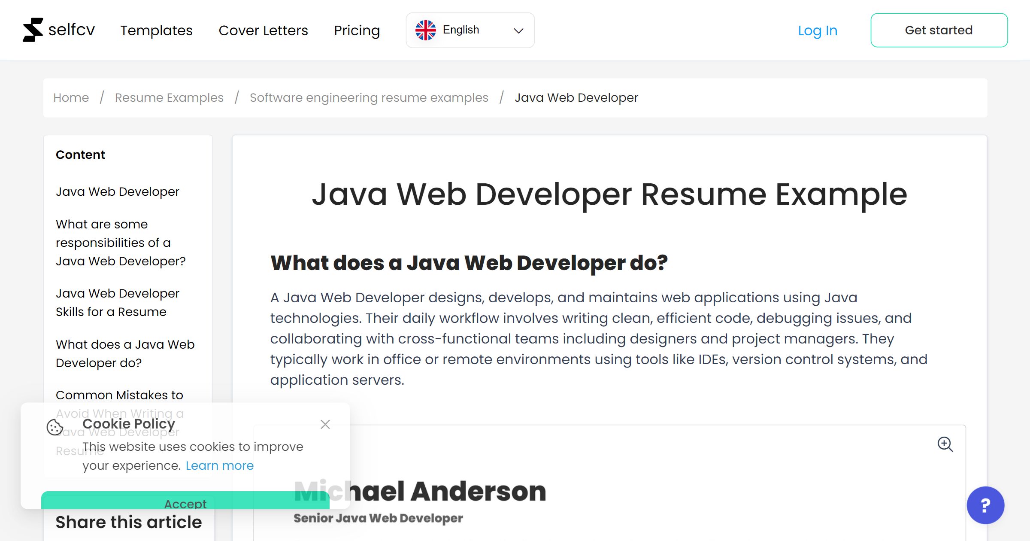Viewport: 1030px width, 541px height.
Task: Click the selfcv logo icon
Action: point(33,30)
